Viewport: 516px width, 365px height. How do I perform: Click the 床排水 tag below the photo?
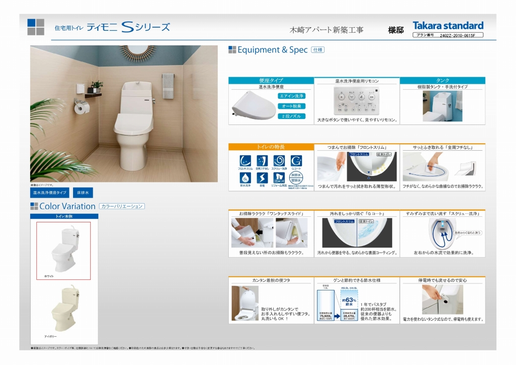(x=83, y=193)
